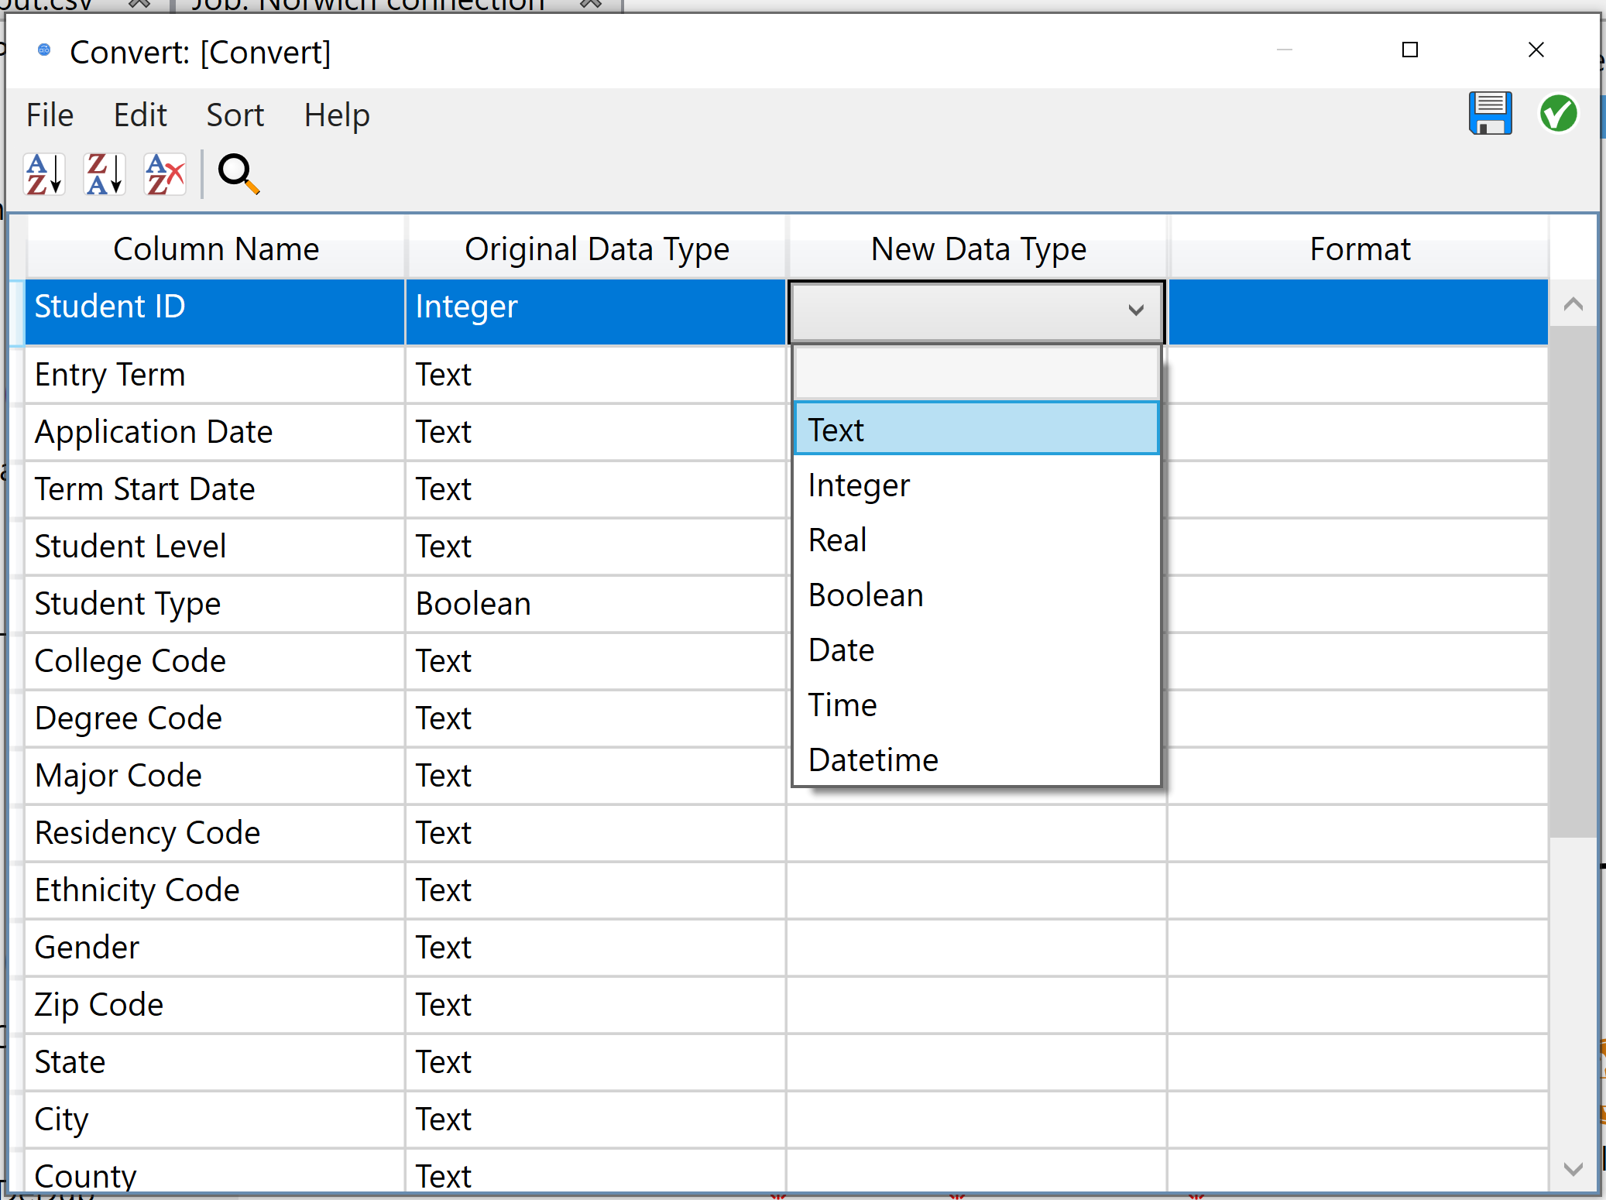Viewport: 1606px width, 1200px height.
Task: Click the green checkmark apply icon
Action: coord(1558,114)
